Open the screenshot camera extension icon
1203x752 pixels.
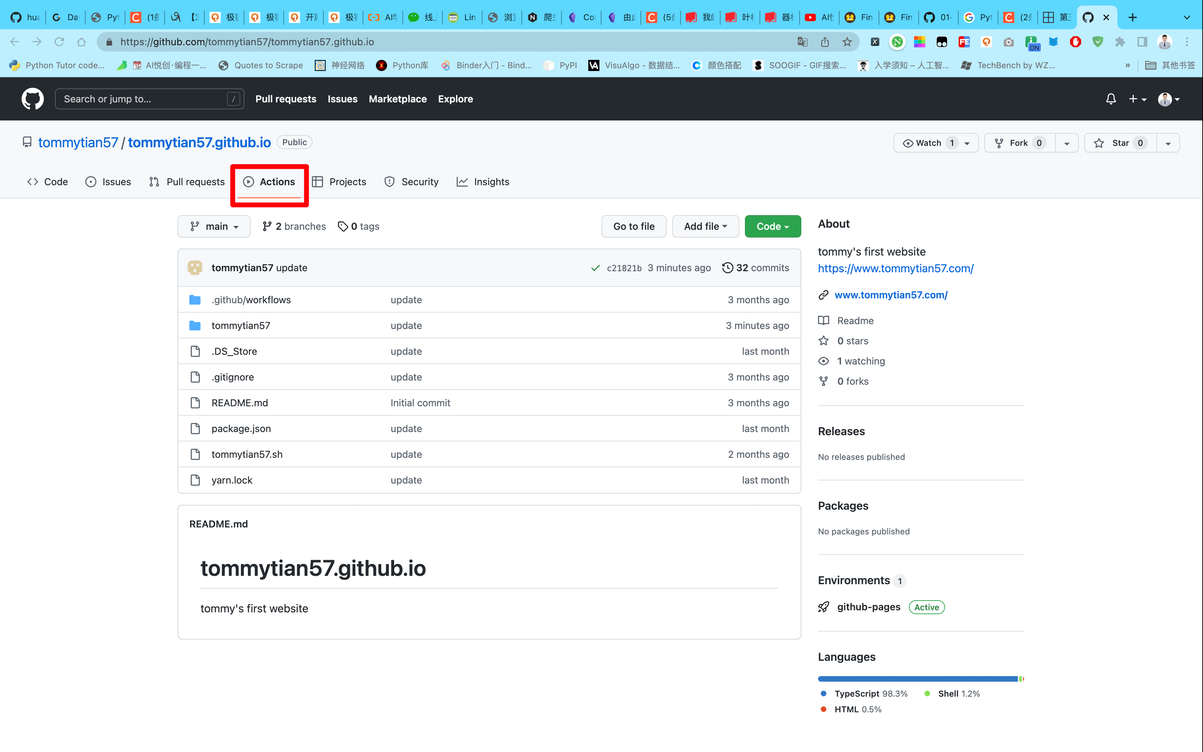pos(1009,42)
